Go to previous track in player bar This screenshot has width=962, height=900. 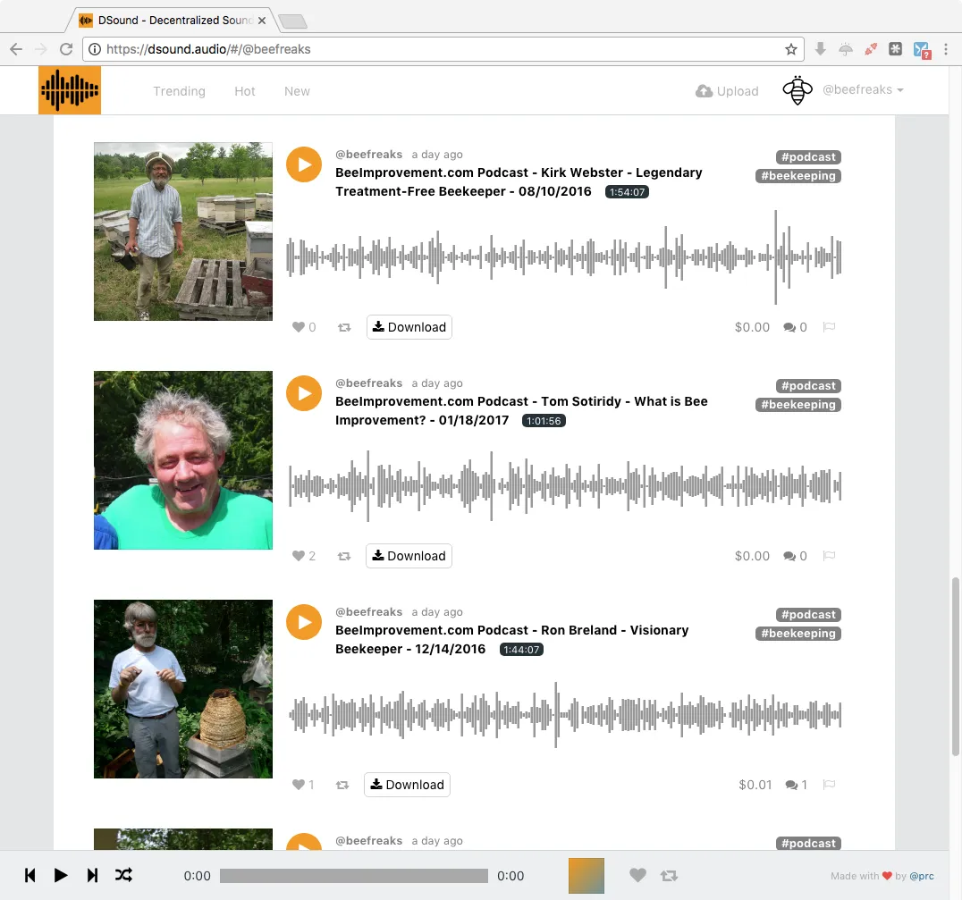pos(30,875)
